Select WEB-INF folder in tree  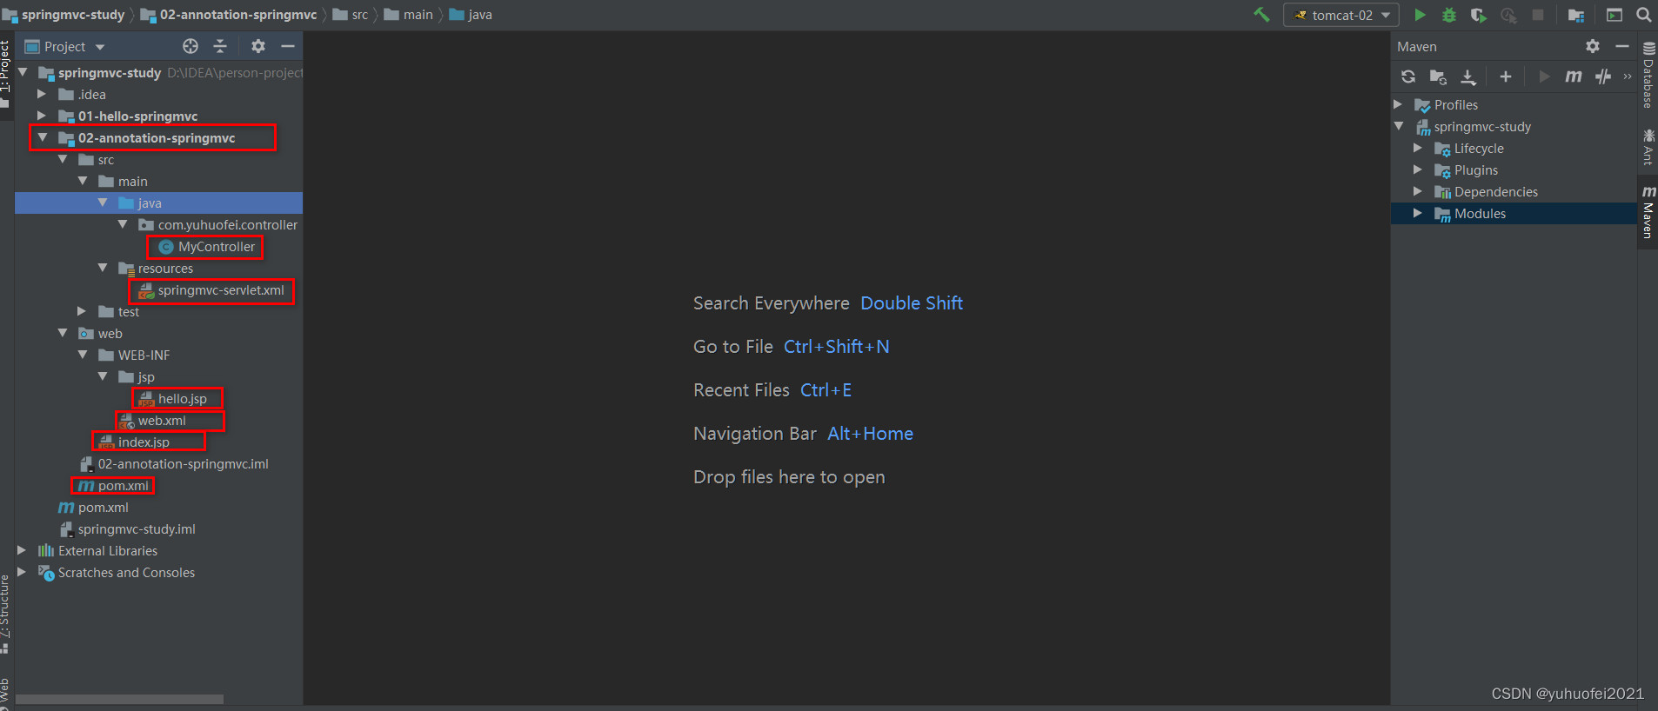144,355
